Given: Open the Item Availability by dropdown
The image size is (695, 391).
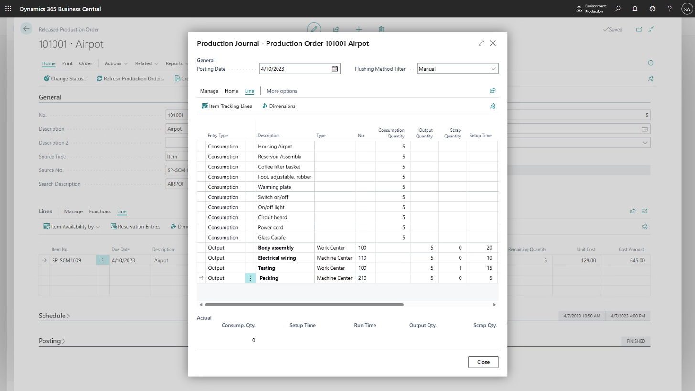Looking at the screenshot, I should click(x=71, y=226).
